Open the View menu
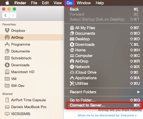Image resolution: width=143 pixels, height=119 pixels. click(58, 3)
